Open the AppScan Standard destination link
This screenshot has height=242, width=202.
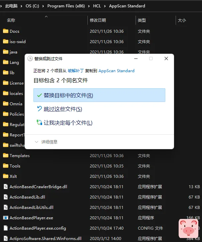click(x=117, y=71)
